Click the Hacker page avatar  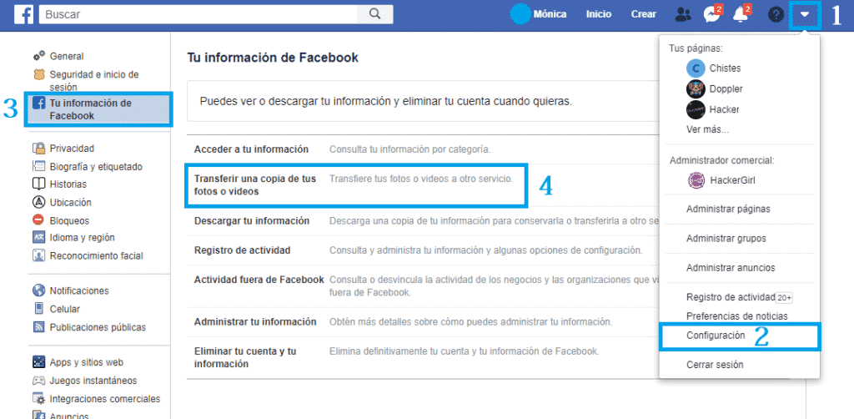pyautogui.click(x=696, y=109)
